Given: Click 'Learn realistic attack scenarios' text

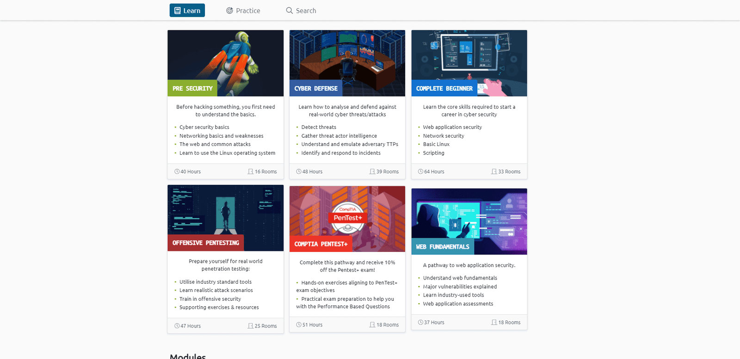Looking at the screenshot, I should [216, 290].
